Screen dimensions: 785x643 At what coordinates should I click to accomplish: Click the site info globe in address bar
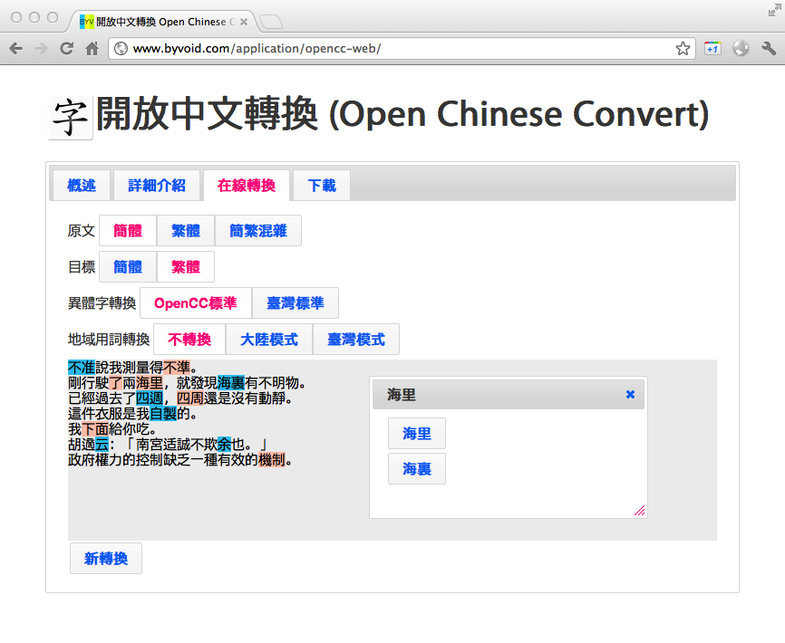pos(121,49)
